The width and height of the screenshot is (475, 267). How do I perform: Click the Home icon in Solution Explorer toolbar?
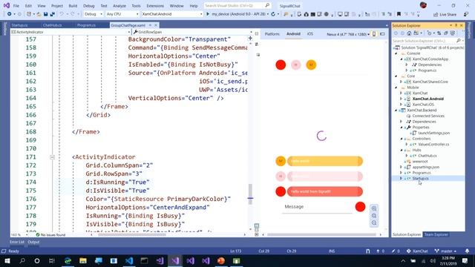[x=409, y=33]
